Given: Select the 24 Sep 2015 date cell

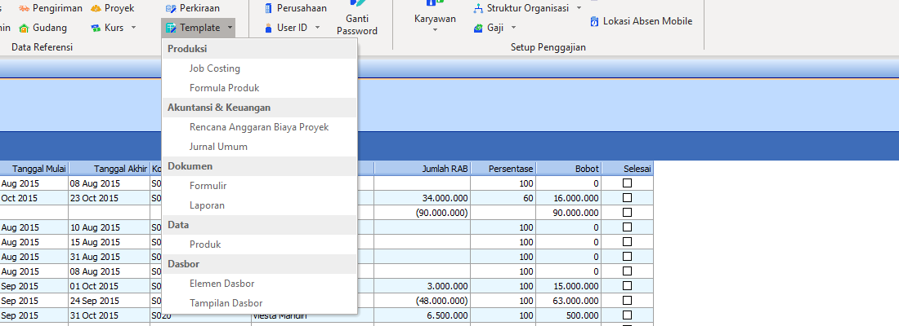Looking at the screenshot, I should click(109, 301).
